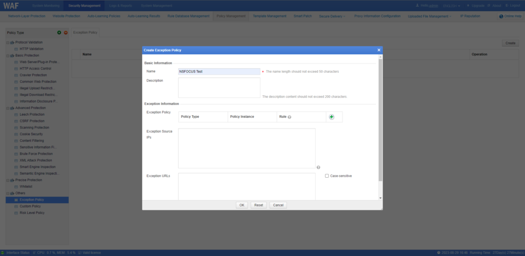
Task: Click the Valid license status icon
Action: pyautogui.click(x=79, y=252)
